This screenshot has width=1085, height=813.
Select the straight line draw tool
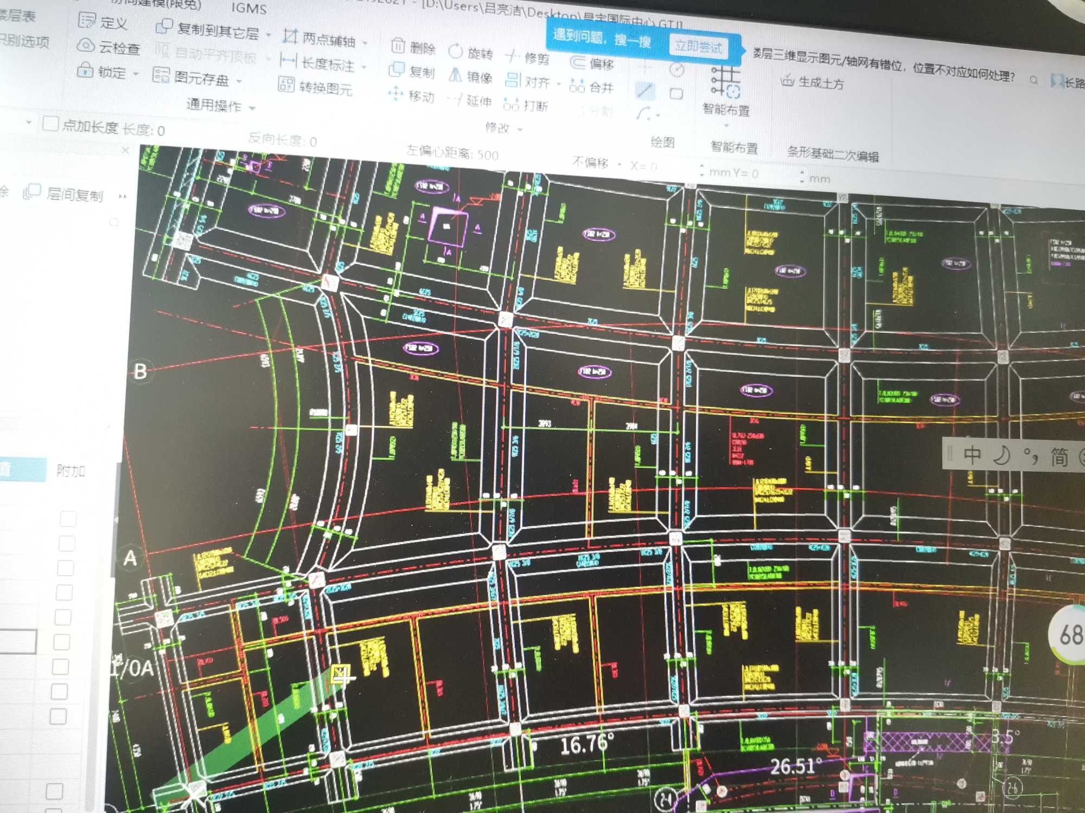[x=644, y=90]
